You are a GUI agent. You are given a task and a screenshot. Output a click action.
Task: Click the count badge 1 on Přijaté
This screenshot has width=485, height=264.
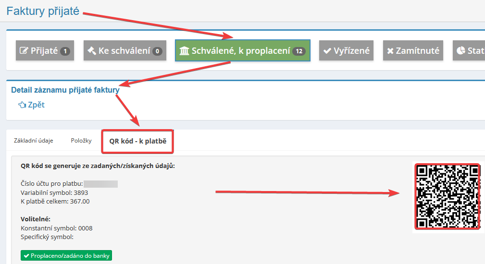coord(65,51)
